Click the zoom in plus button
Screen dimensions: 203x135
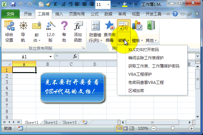point(192,128)
